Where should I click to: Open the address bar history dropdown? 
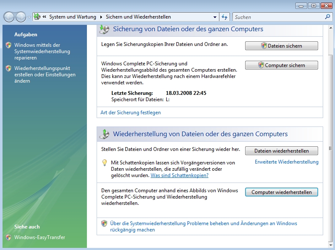click(215, 17)
